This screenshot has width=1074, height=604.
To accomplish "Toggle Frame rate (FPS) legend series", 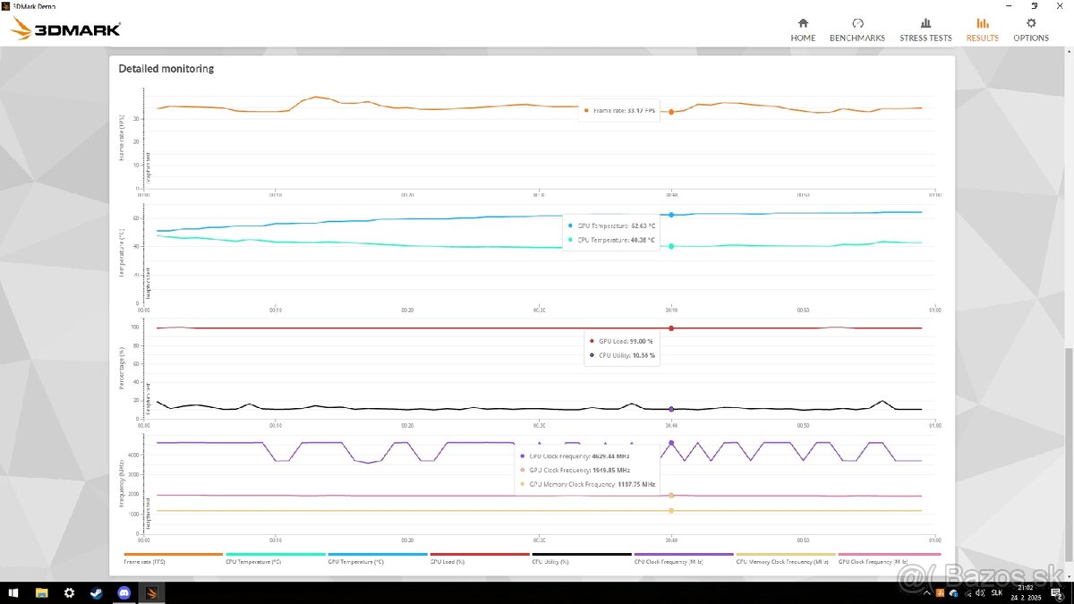I will tap(173, 561).
